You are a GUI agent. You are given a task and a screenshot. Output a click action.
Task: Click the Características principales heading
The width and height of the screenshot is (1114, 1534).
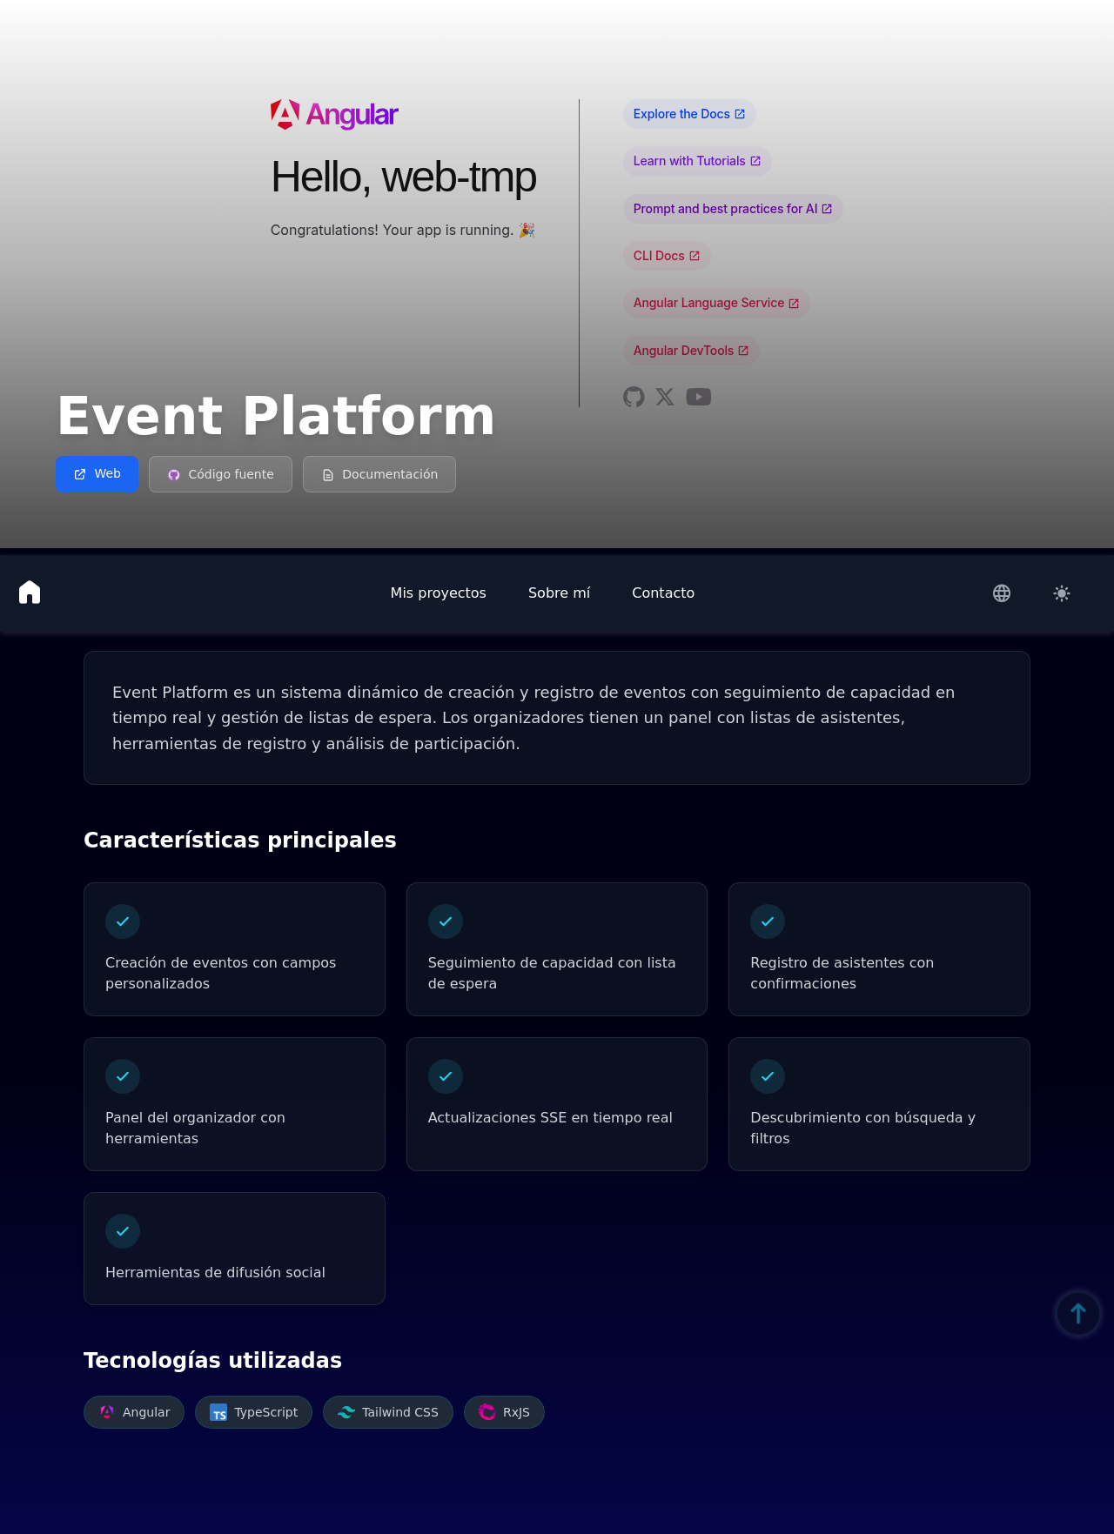pyautogui.click(x=240, y=840)
